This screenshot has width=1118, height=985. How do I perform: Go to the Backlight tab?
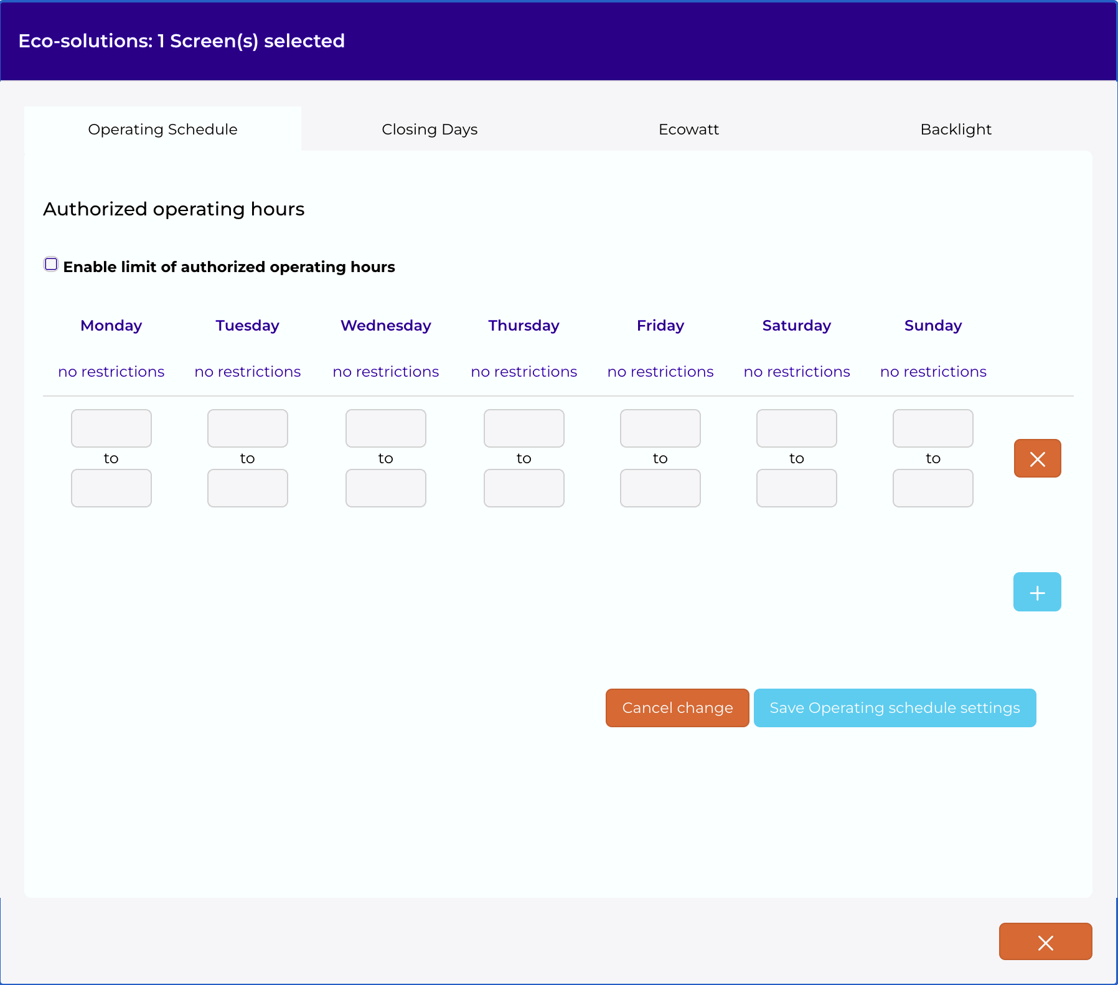[x=956, y=130]
